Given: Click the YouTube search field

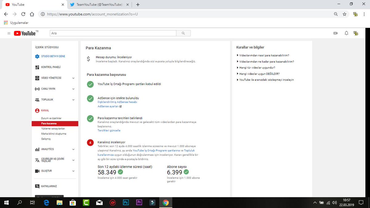Looking at the screenshot, I should tap(113, 33).
